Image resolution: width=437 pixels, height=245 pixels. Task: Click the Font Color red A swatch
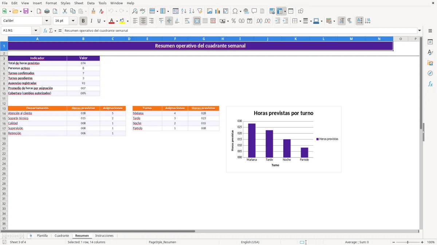111,21
